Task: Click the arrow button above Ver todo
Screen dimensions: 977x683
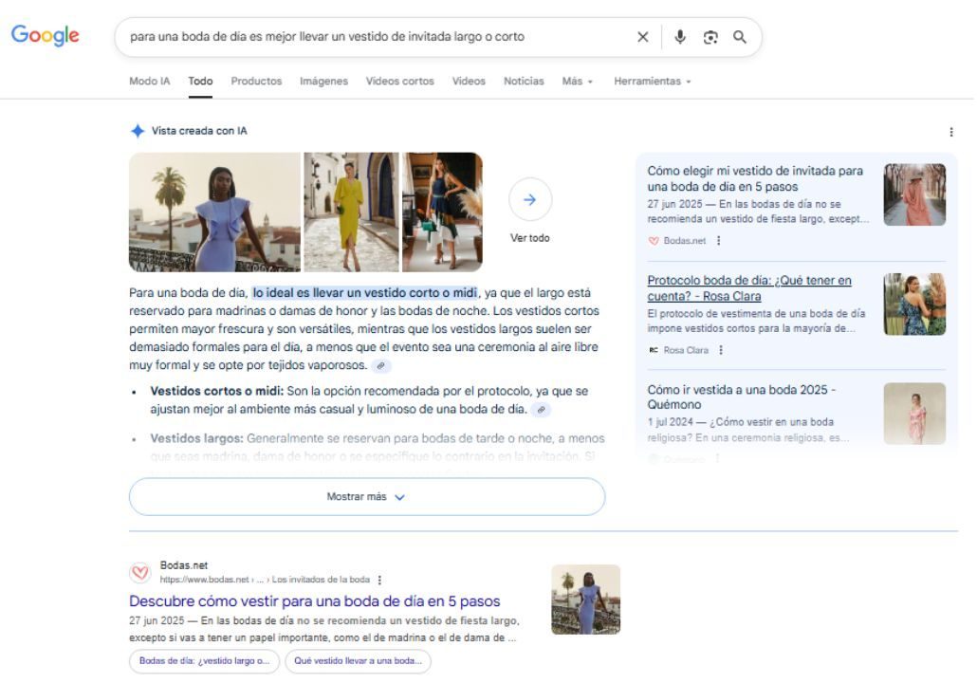Action: [529, 199]
